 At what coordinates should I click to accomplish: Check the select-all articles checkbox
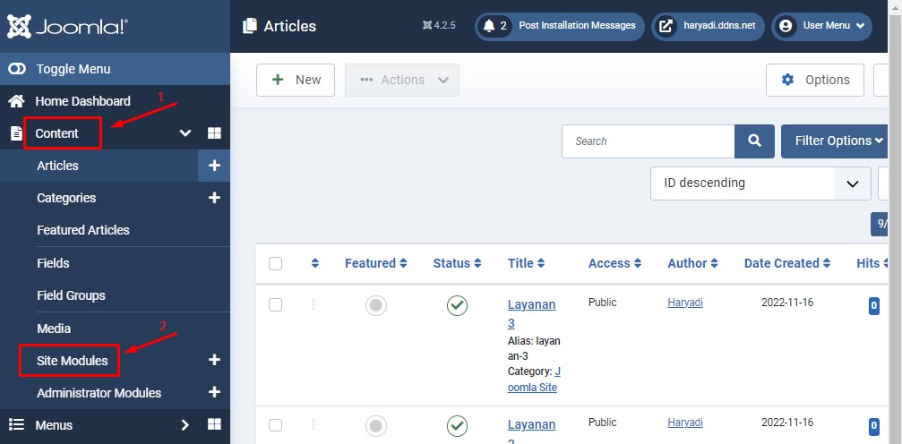pos(276,263)
